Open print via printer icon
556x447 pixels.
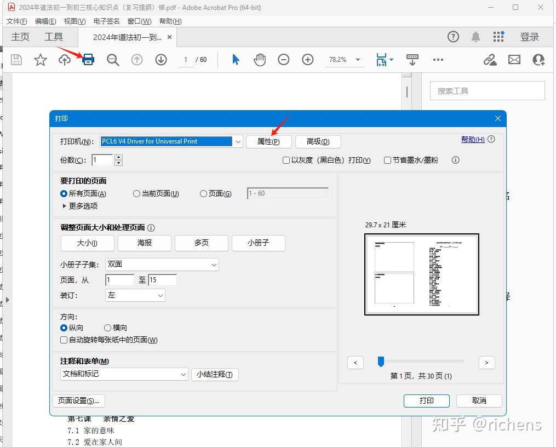click(x=88, y=60)
